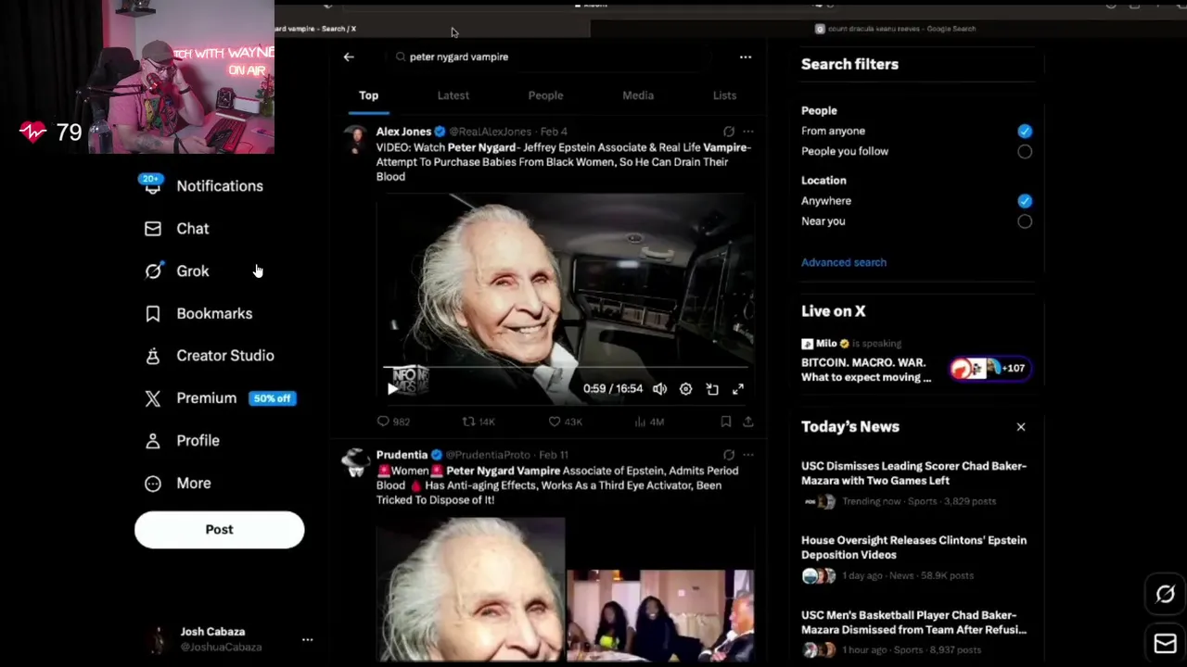Click the Feb 4 Alex Jones post date
The width and height of the screenshot is (1187, 667).
pos(554,132)
